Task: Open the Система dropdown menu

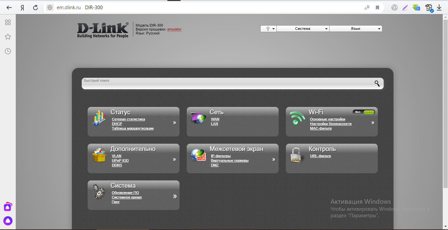Action: point(303,29)
